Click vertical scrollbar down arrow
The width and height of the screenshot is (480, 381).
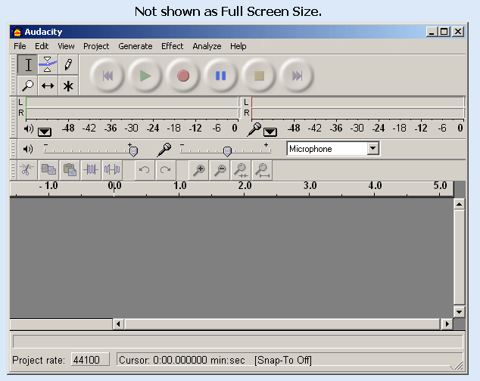pos(460,312)
